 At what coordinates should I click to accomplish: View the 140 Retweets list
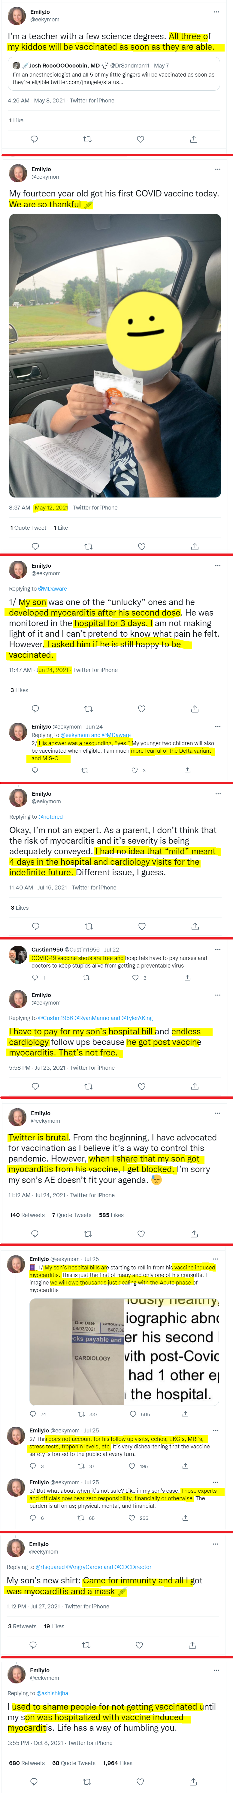pyautogui.click(x=27, y=1215)
